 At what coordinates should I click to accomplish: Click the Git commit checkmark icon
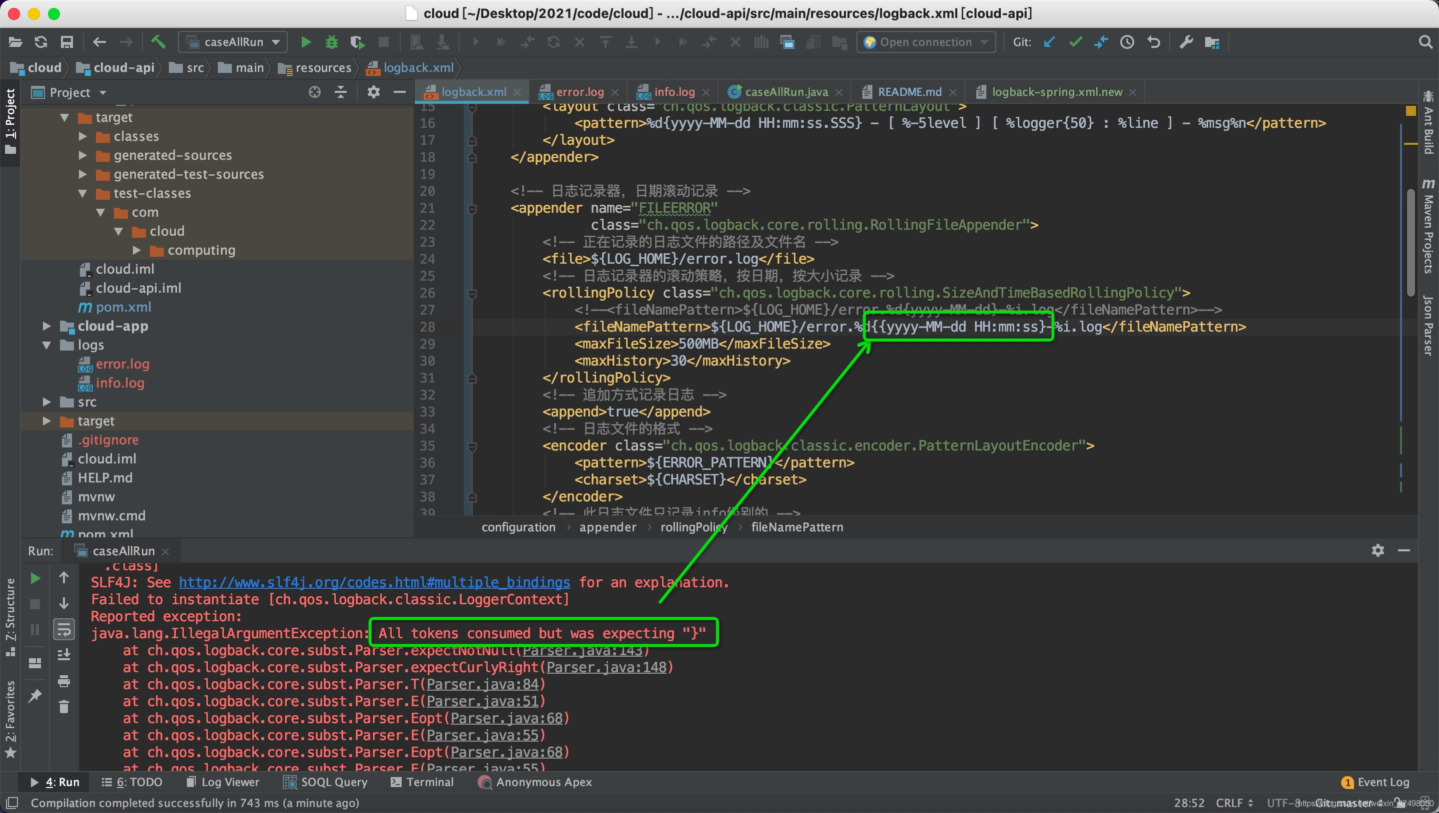pos(1075,42)
